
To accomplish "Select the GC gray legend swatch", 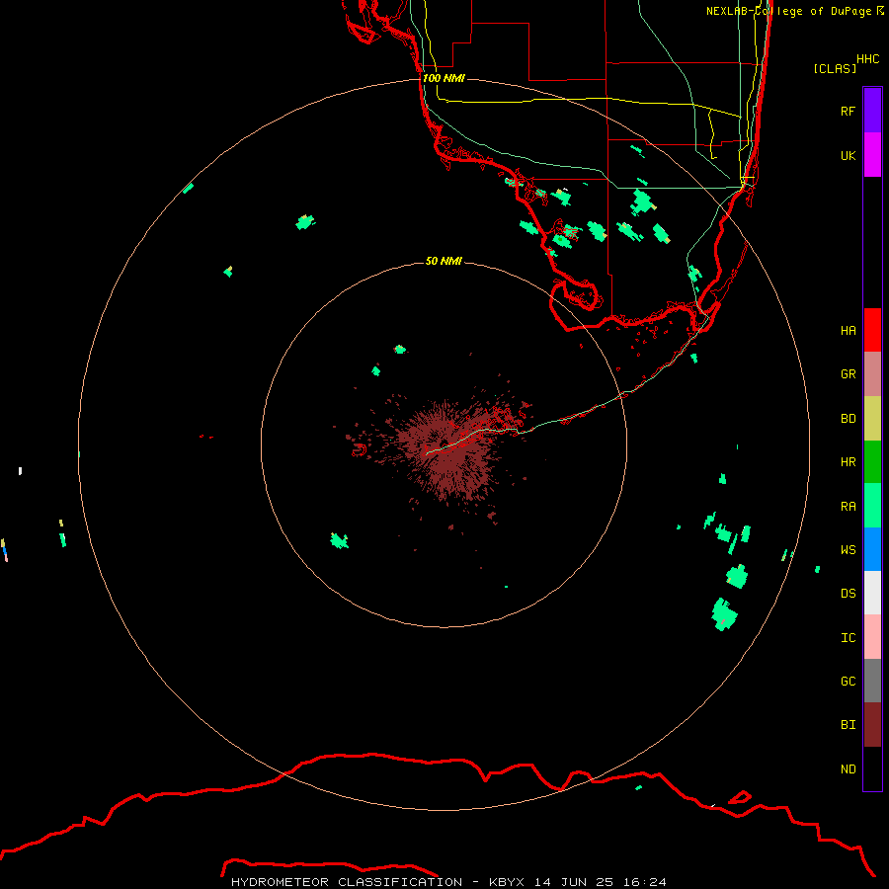I will (x=872, y=681).
